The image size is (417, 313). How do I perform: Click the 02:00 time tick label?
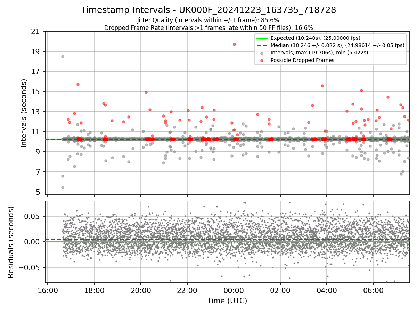pos(280,290)
